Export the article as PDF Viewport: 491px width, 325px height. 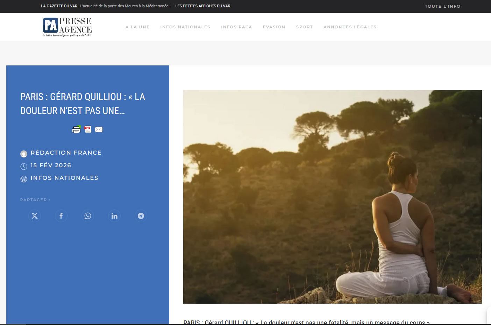coord(87,129)
